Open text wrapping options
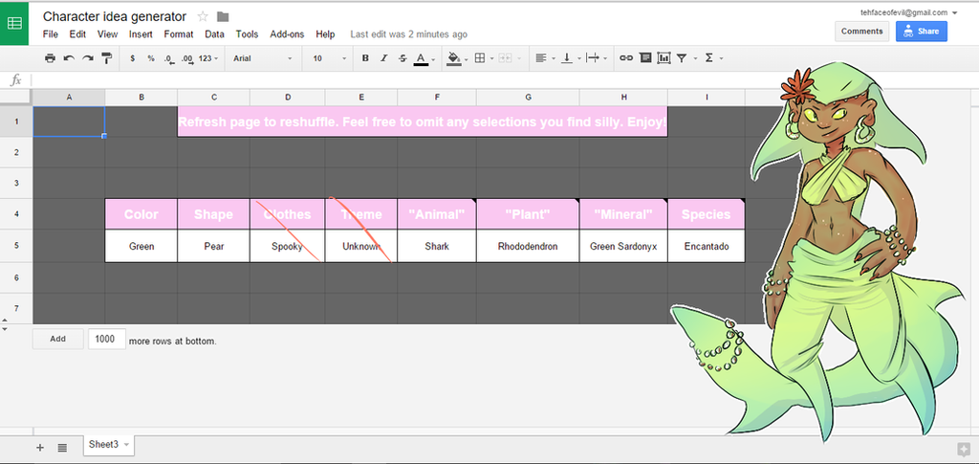Viewport: 979px width, 464px height. point(593,58)
